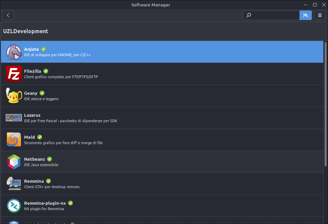Click the Anjuta horse head icon

[x=14, y=52]
